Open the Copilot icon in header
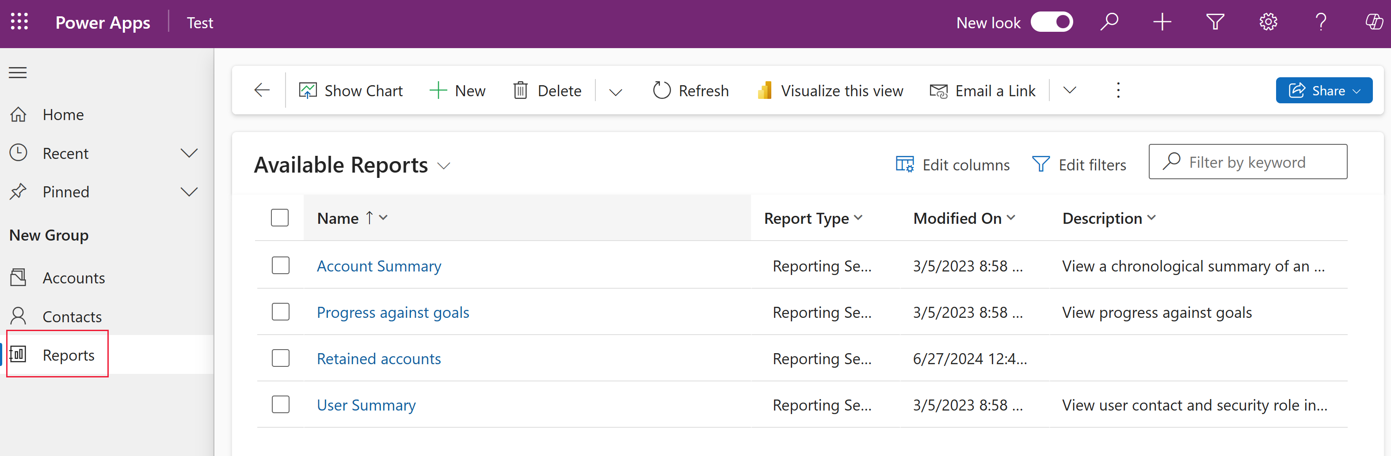Viewport: 1391px width, 456px height. coord(1373,22)
